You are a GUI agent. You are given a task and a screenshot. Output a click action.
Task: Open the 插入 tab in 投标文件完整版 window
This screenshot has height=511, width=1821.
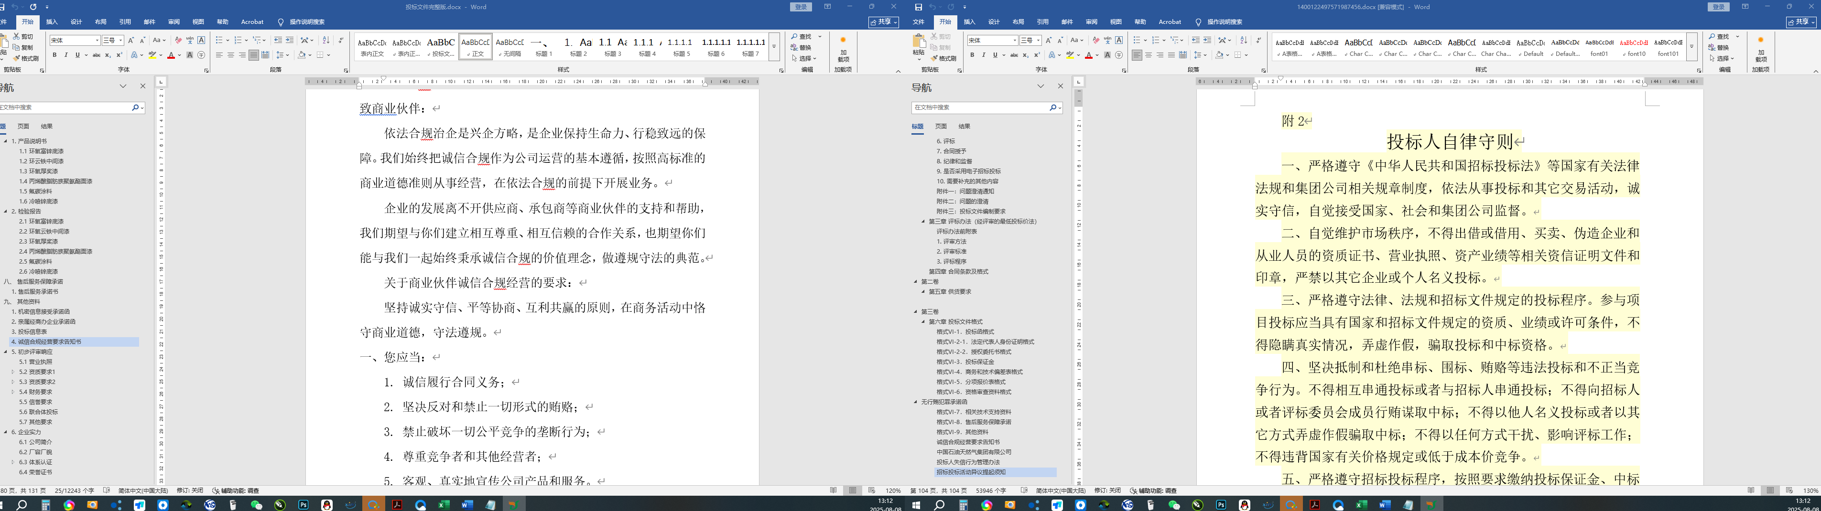52,22
